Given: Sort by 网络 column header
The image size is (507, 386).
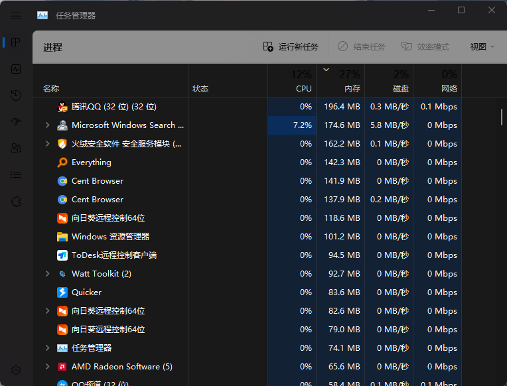Looking at the screenshot, I should point(437,81).
